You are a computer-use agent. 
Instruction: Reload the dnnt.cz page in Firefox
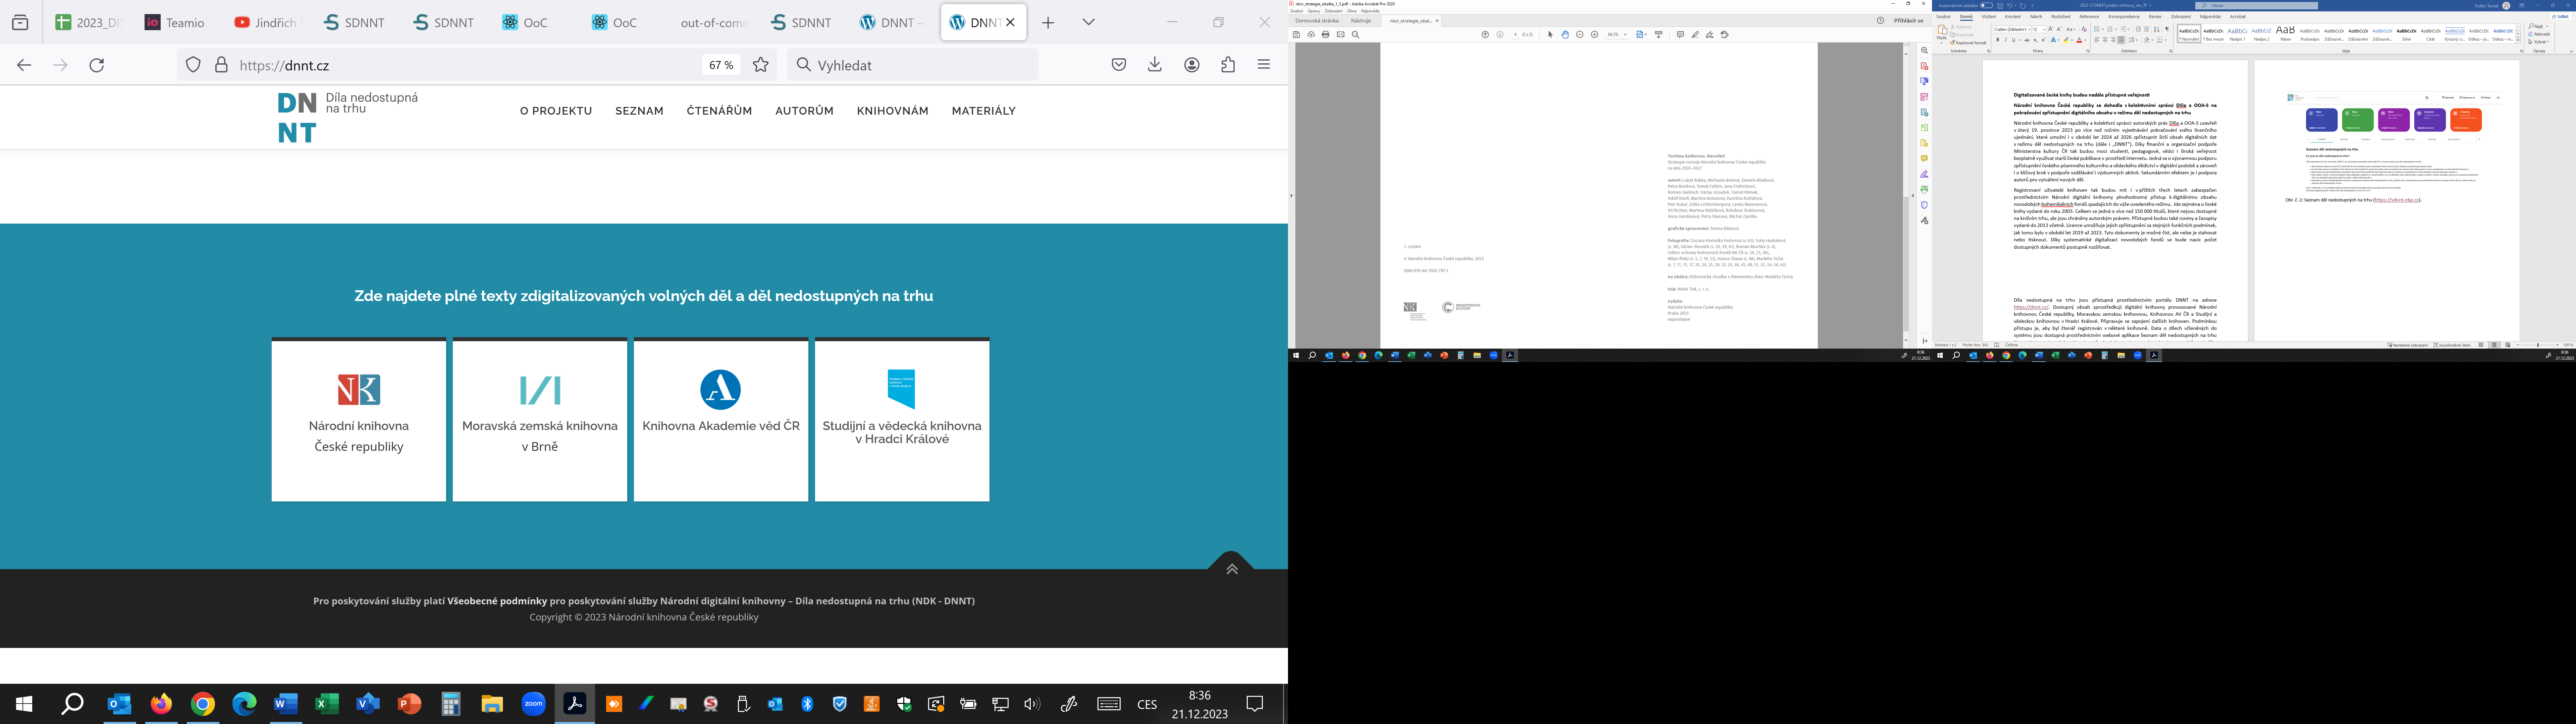point(97,65)
